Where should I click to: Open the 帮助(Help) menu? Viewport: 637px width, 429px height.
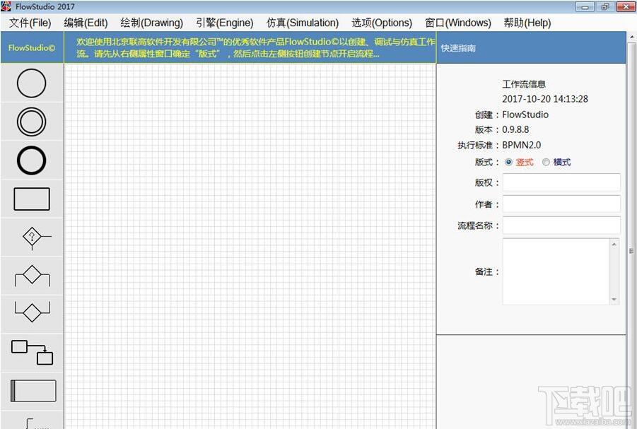point(527,23)
